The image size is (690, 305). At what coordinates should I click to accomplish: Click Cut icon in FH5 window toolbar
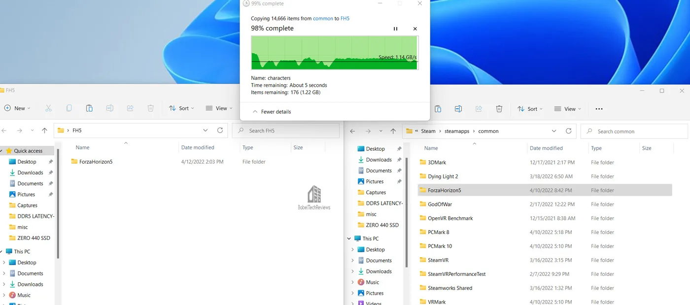48,108
